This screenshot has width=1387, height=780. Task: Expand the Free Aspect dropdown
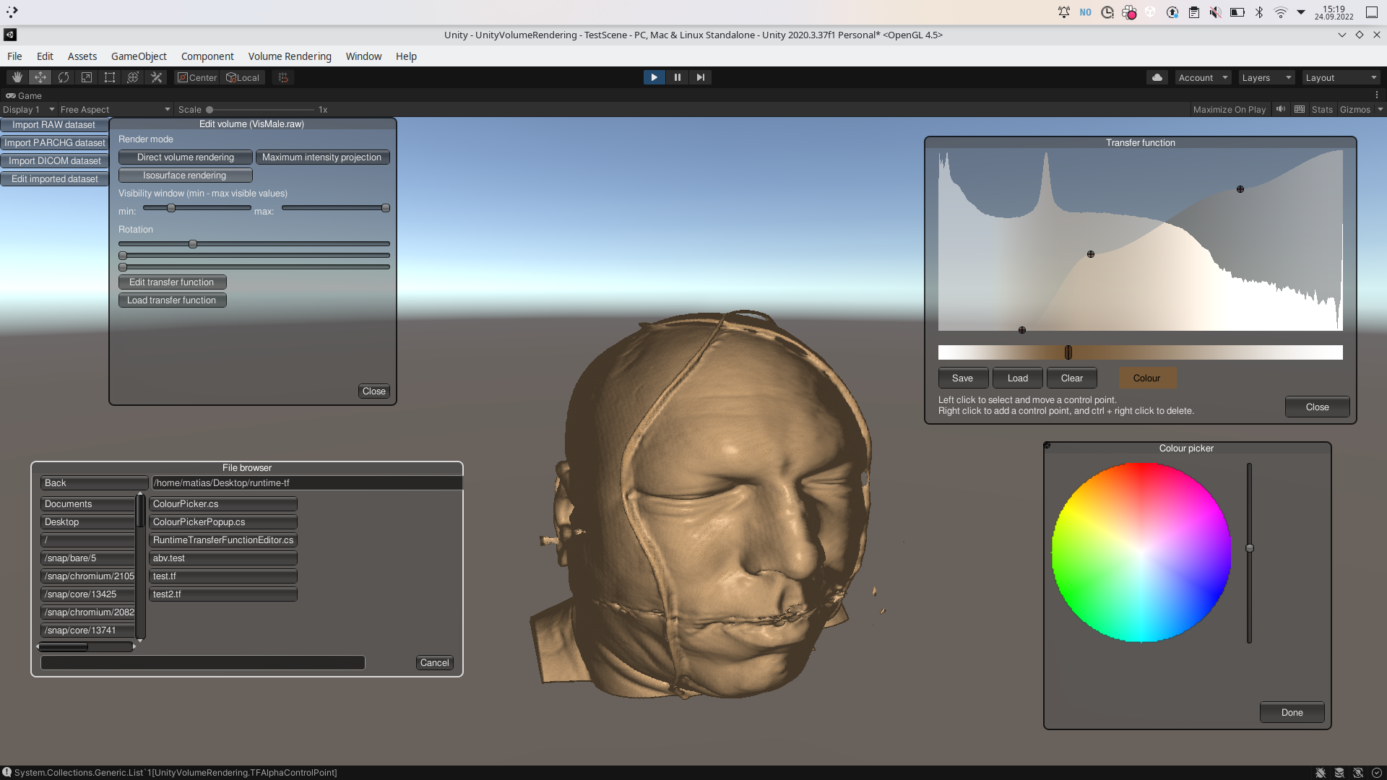(x=115, y=110)
